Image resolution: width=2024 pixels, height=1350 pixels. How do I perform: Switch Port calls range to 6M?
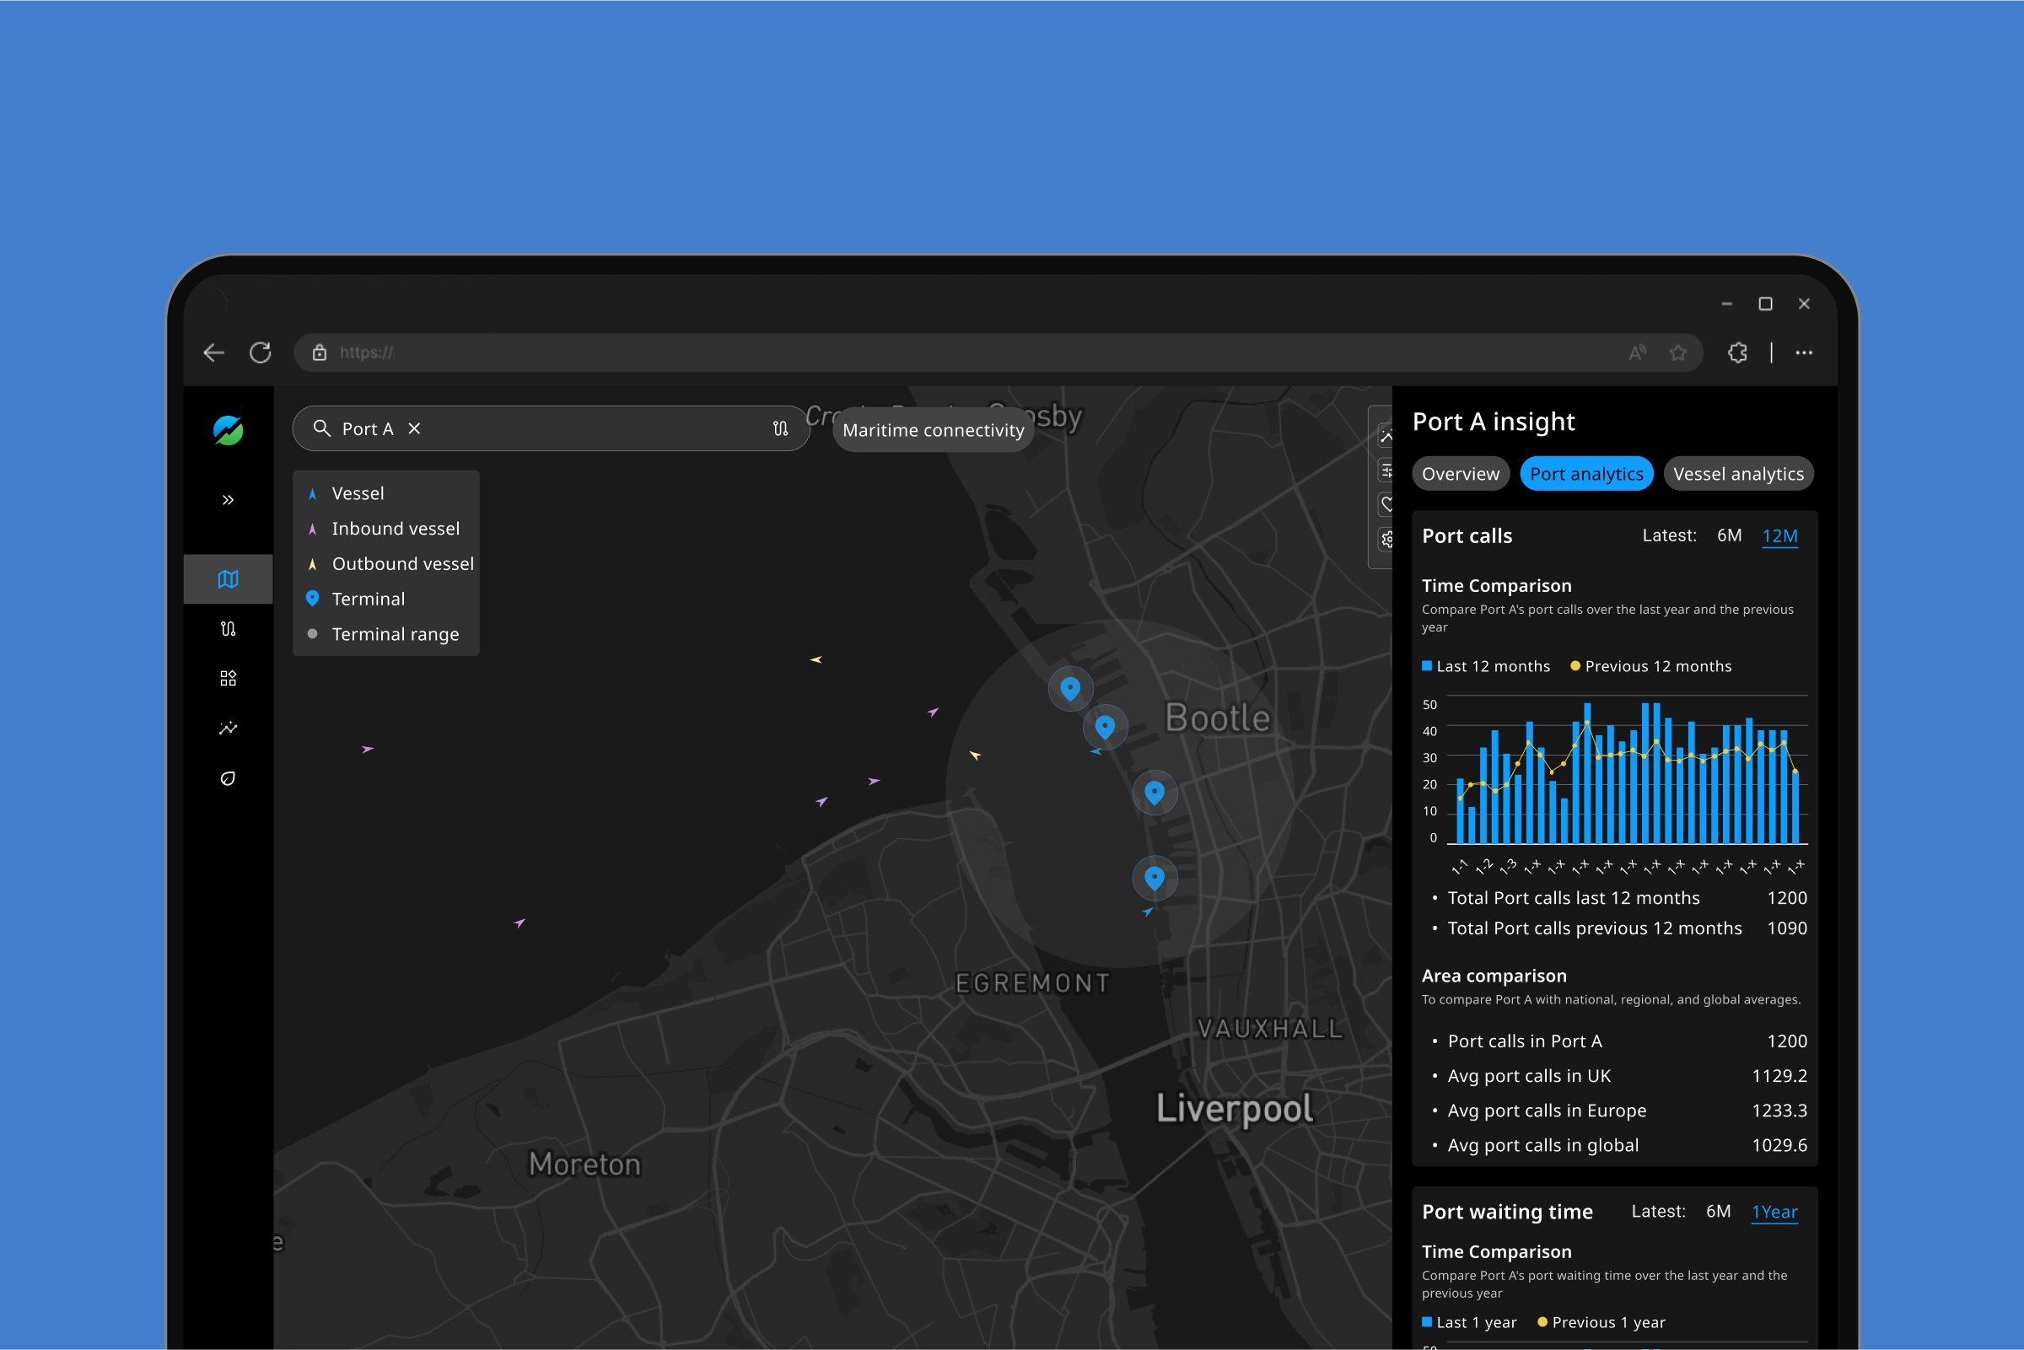point(1728,535)
